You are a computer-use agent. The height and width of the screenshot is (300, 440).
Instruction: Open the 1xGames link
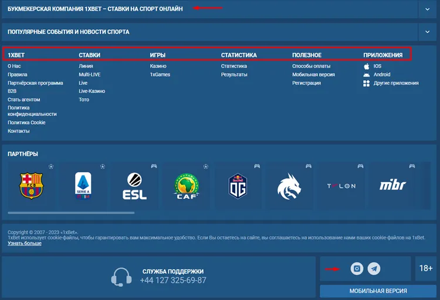160,74
